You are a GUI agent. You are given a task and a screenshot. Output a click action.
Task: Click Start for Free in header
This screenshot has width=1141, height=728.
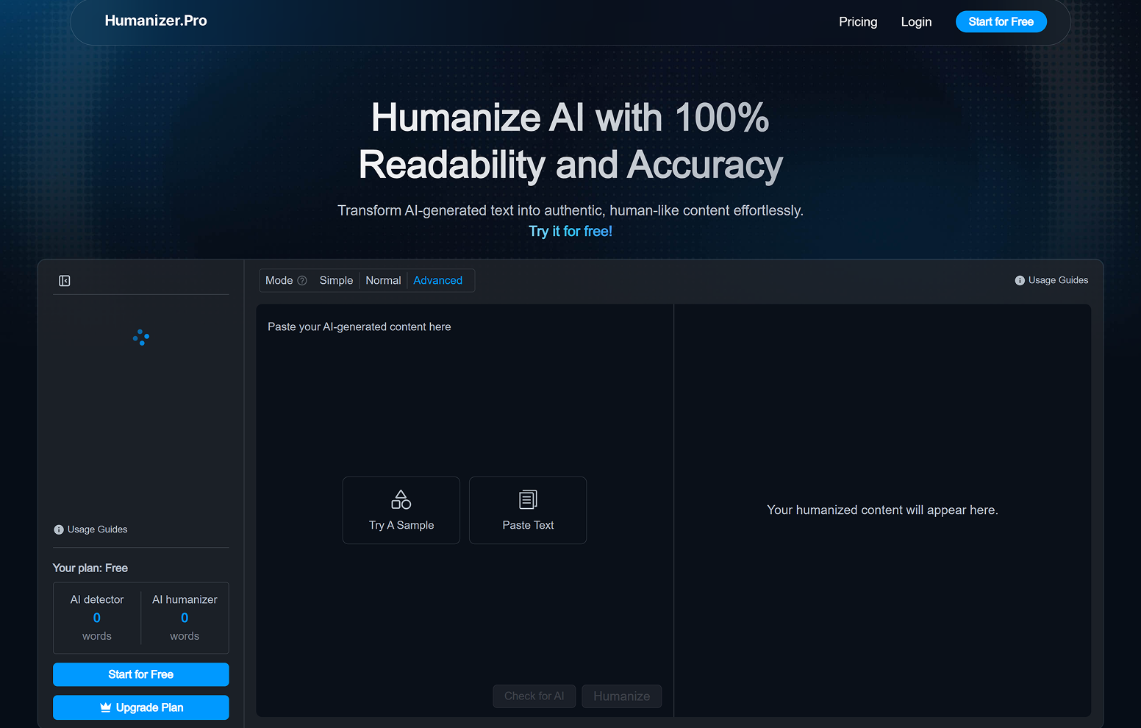[x=1001, y=22]
